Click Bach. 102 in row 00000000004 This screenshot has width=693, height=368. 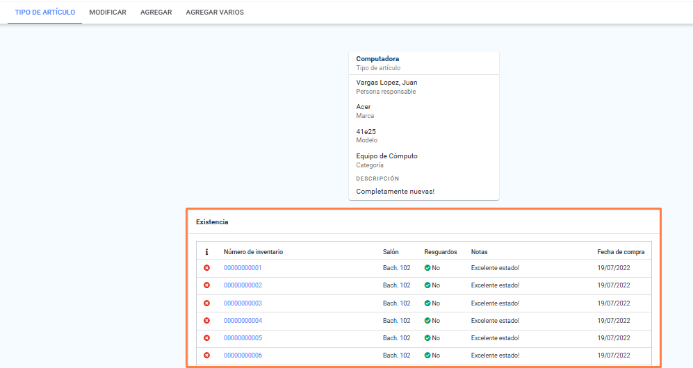click(x=396, y=321)
